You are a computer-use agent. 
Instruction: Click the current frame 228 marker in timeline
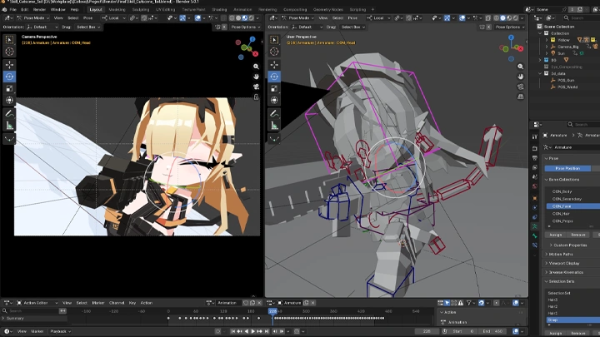pos(272,311)
